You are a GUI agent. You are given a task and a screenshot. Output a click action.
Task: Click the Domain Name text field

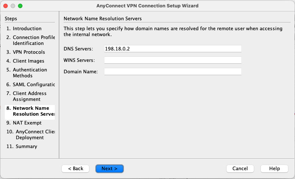[x=173, y=71]
